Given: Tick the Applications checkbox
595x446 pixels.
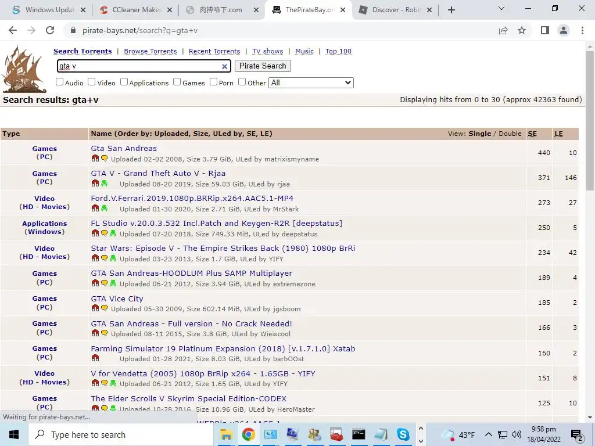Looking at the screenshot, I should pos(124,82).
